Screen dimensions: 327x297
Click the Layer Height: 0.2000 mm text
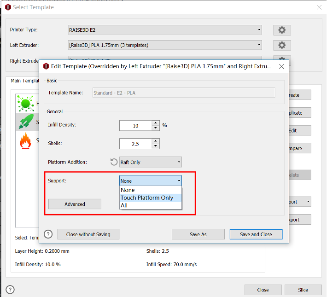pos(42,251)
